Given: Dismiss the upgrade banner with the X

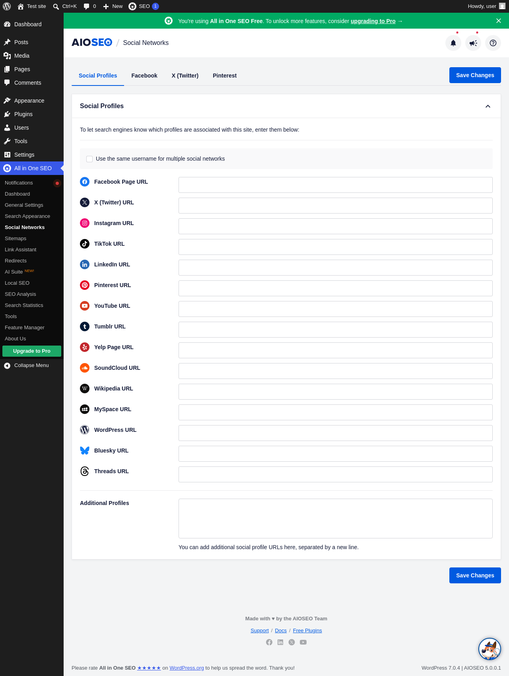Looking at the screenshot, I should [499, 21].
